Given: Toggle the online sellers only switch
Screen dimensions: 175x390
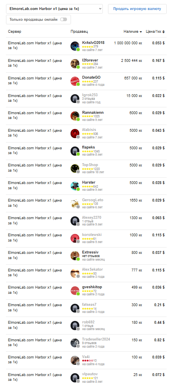Looking at the screenshot, I should 63,20.
